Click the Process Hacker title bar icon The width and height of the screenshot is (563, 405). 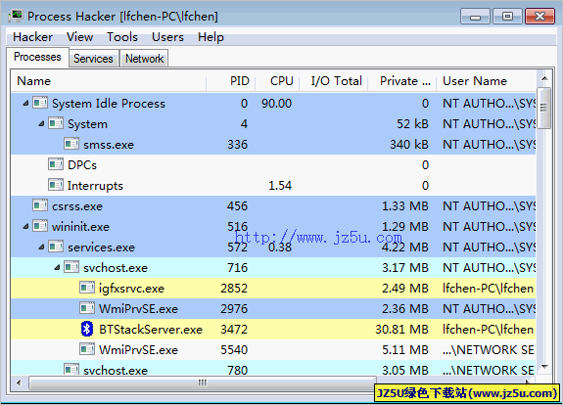[16, 16]
